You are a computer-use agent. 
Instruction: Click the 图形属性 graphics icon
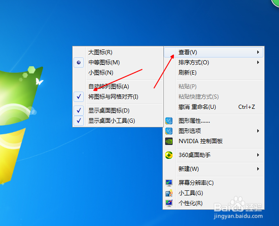[169, 121]
